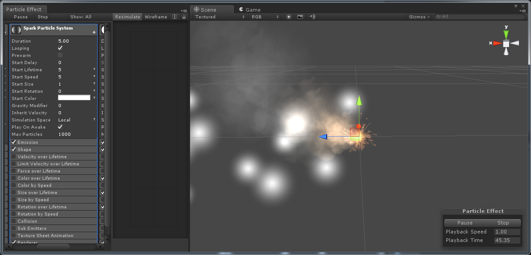Image resolution: width=531 pixels, height=255 pixels.
Task: Open RGB render mode dropdown
Action: [x=265, y=17]
